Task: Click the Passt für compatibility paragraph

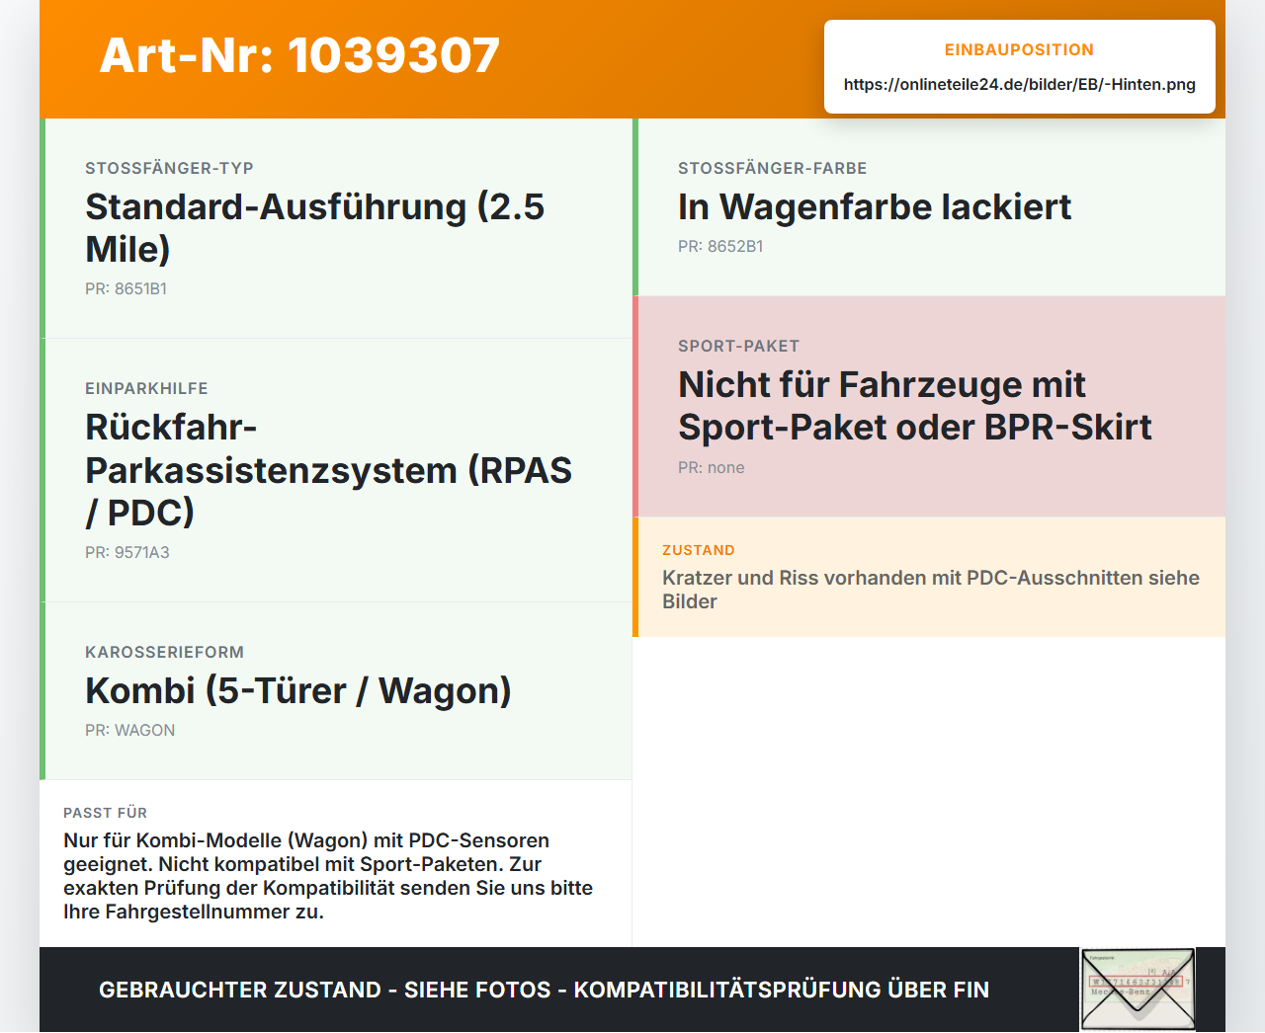Action: [x=328, y=876]
